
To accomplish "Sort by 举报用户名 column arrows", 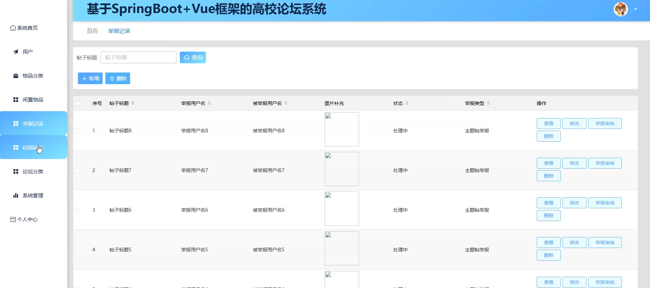I will pos(209,103).
